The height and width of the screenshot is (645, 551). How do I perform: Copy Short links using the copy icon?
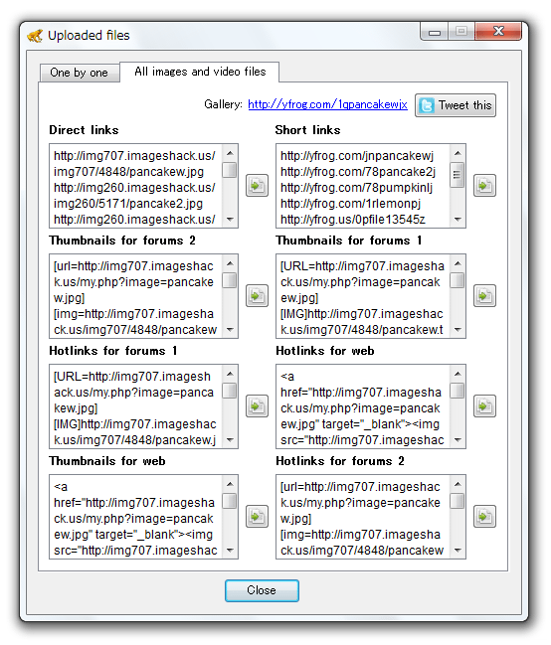484,186
